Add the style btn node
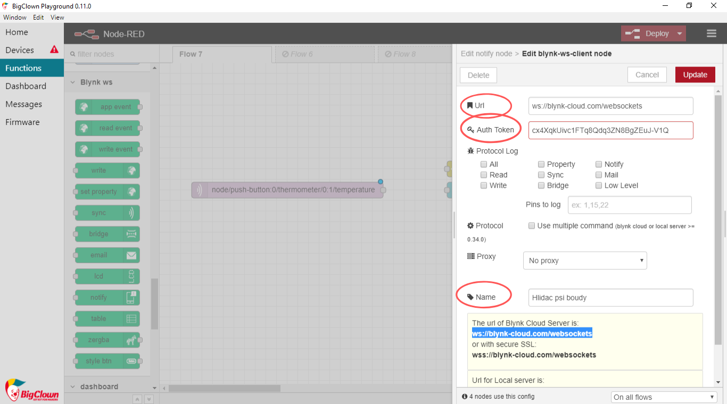 pos(108,361)
